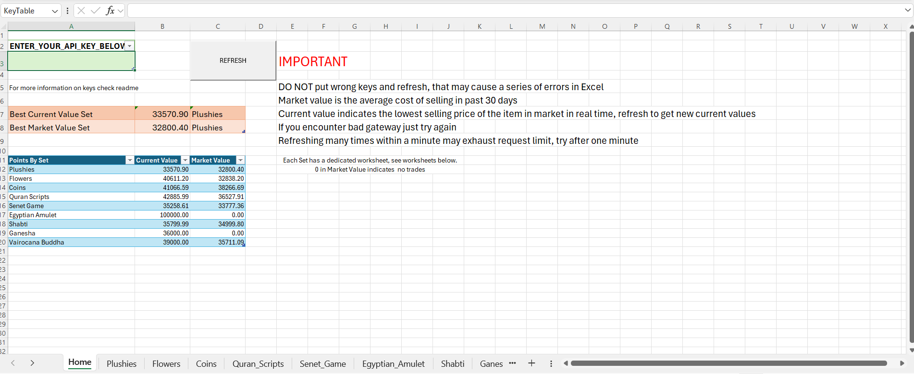Show more hidden sheet tabs ellipsis
This screenshot has width=914, height=374.
pos(512,363)
